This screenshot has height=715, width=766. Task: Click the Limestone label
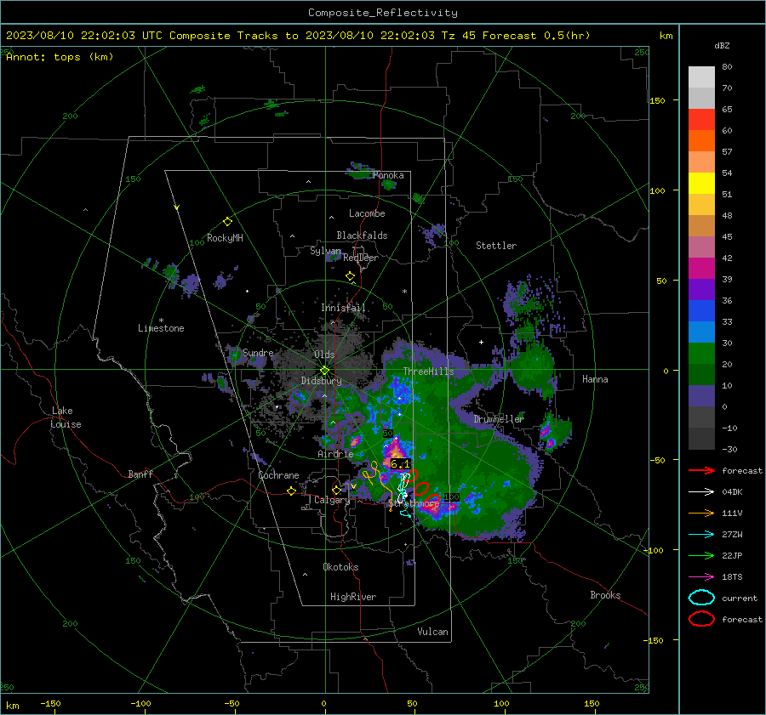(161, 328)
